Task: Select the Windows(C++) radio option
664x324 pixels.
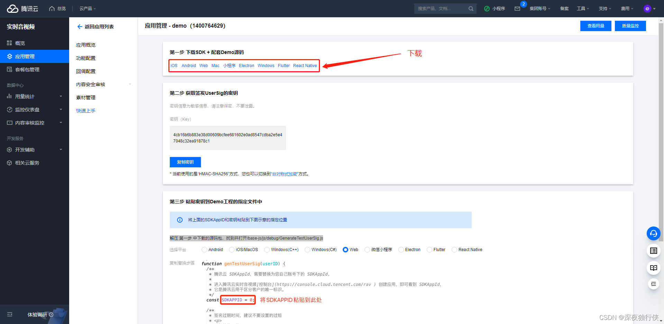Action: click(x=267, y=250)
